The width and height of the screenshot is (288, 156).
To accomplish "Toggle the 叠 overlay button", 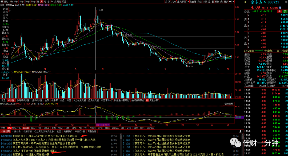I will coord(209,2).
